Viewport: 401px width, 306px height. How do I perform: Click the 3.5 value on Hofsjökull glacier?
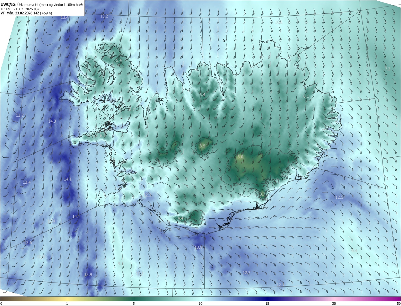(x=202, y=146)
